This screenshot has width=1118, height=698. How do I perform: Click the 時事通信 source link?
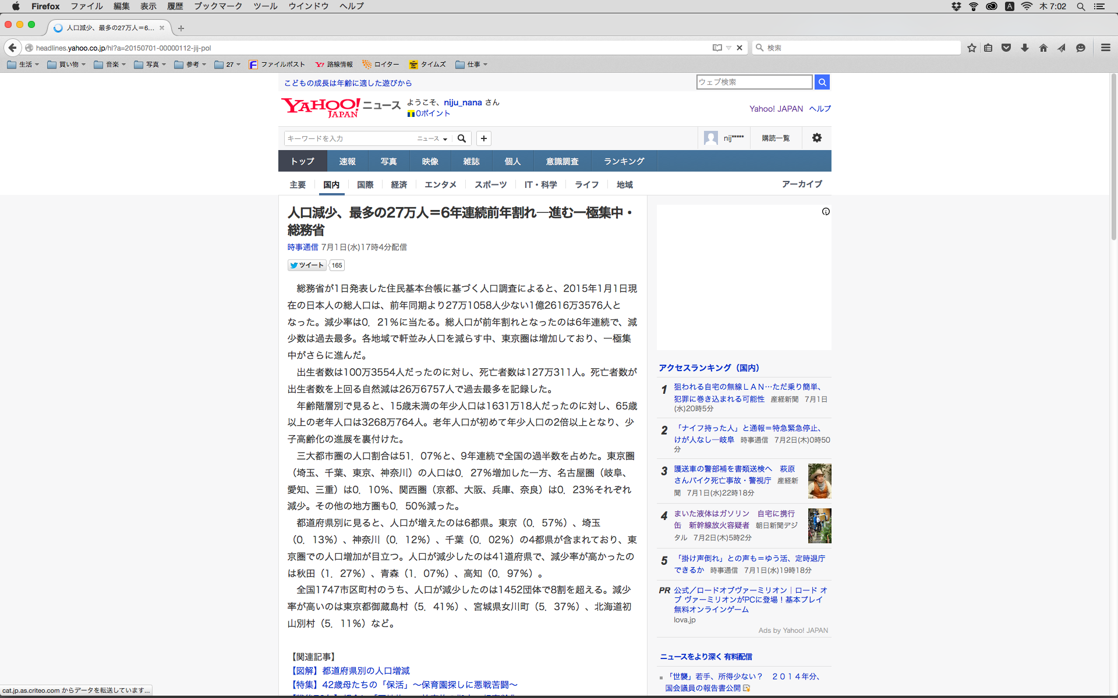pos(302,247)
